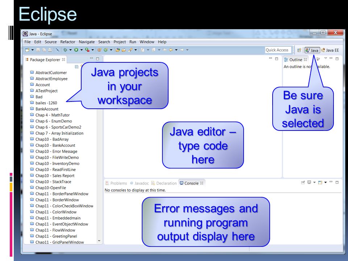Click the Open Perspective icon

point(299,50)
